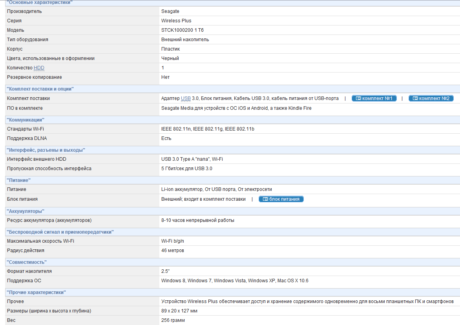Click the "46 метров" range value
This screenshot has height=325, width=460.
pyautogui.click(x=172, y=251)
